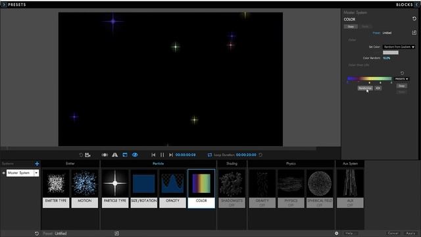The image size is (421, 237).
Task: Pause the preview playback
Action: pyautogui.click(x=162, y=155)
